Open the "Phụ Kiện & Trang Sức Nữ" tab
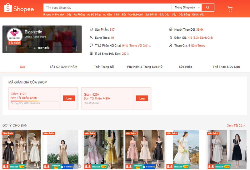This screenshot has height=170, width=250. [145, 67]
